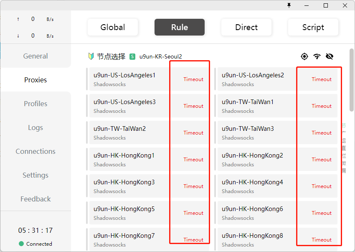Screen dimensions: 355x252
Task: Click the download speed readout
Action: click(x=35, y=36)
